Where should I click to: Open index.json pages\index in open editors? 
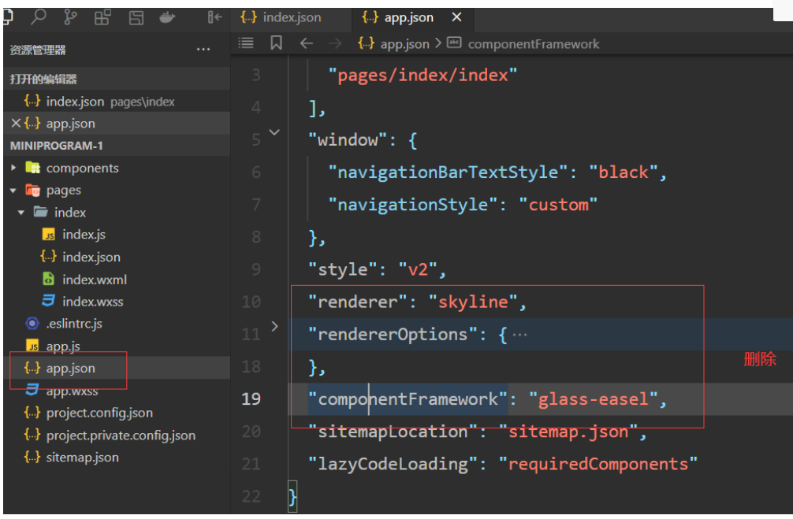(x=117, y=102)
